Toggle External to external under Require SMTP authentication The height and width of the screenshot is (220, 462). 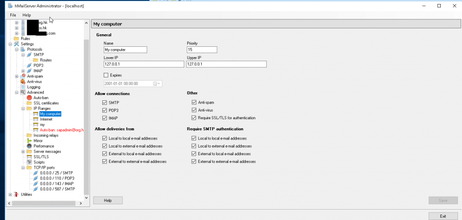click(194, 161)
